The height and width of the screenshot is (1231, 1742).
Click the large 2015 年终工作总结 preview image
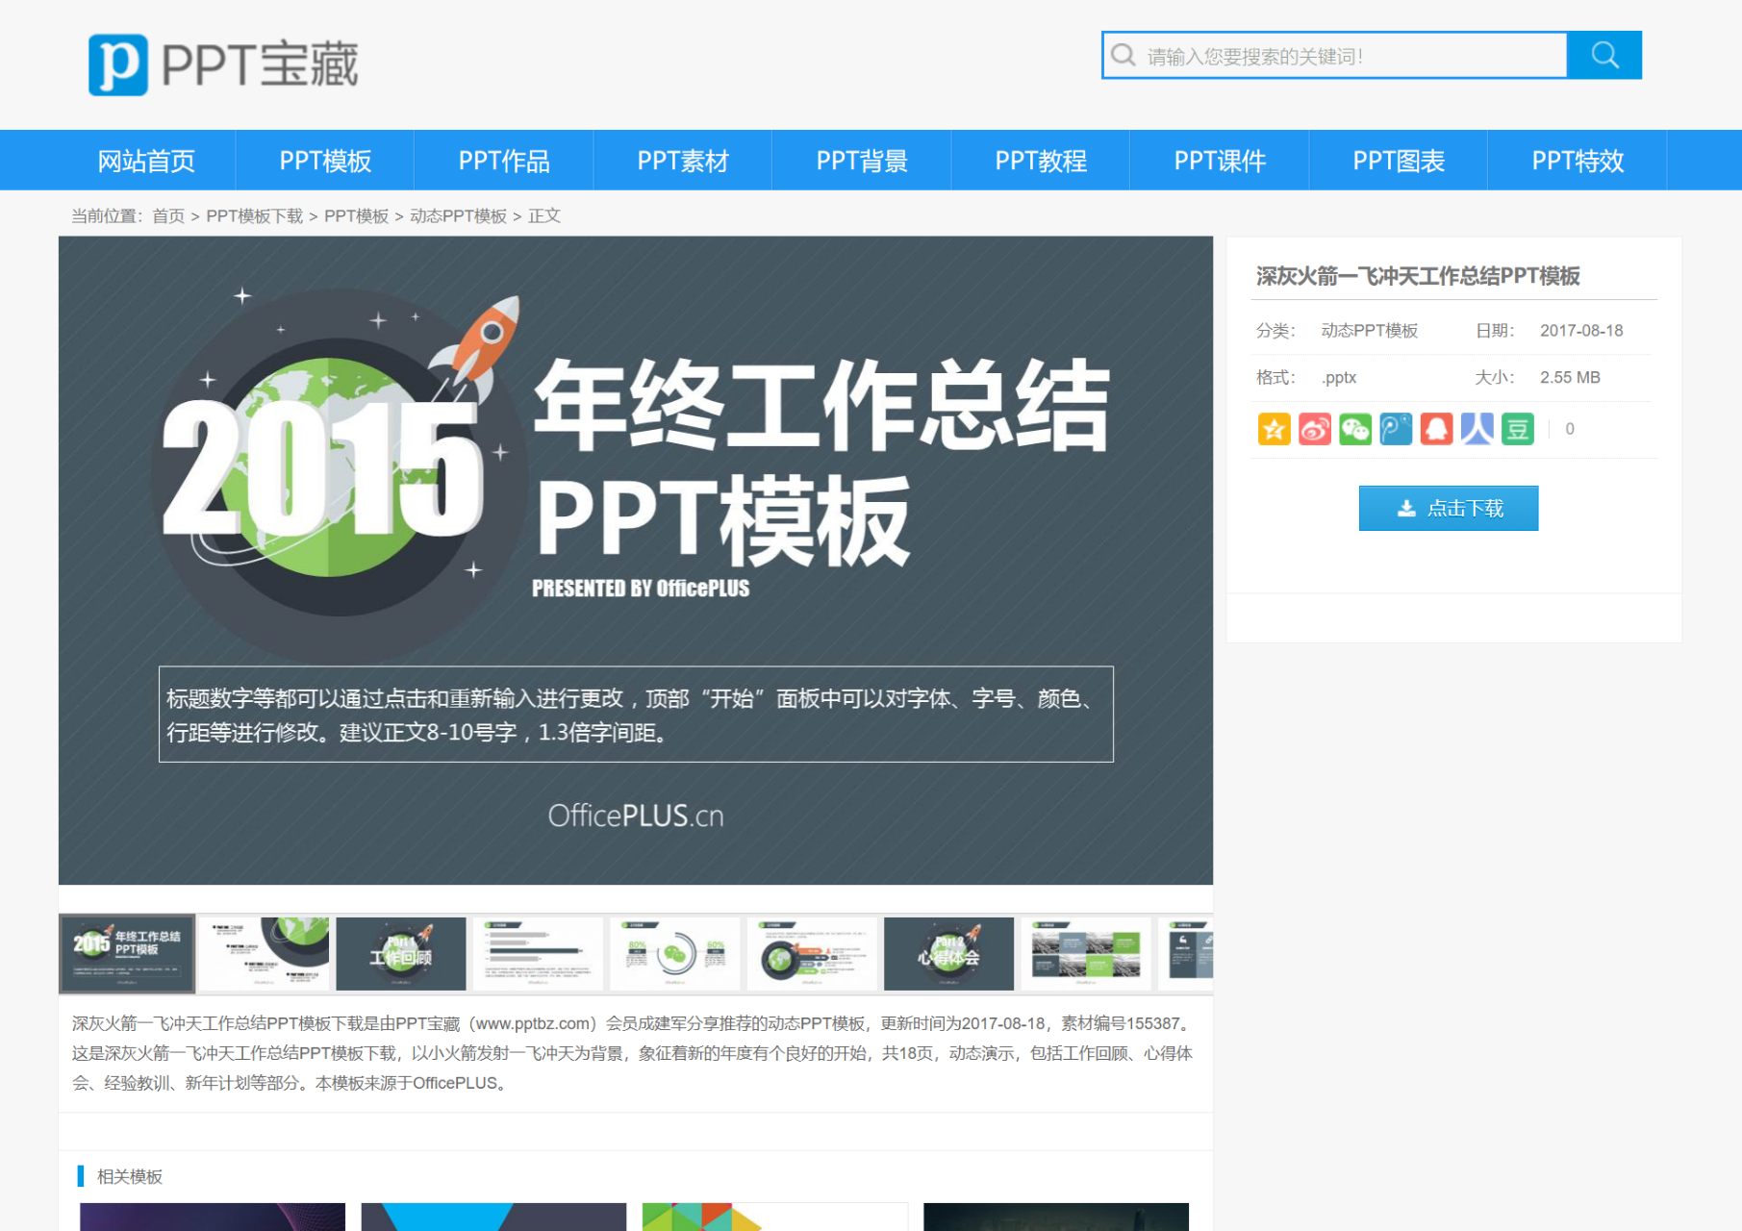(x=636, y=561)
